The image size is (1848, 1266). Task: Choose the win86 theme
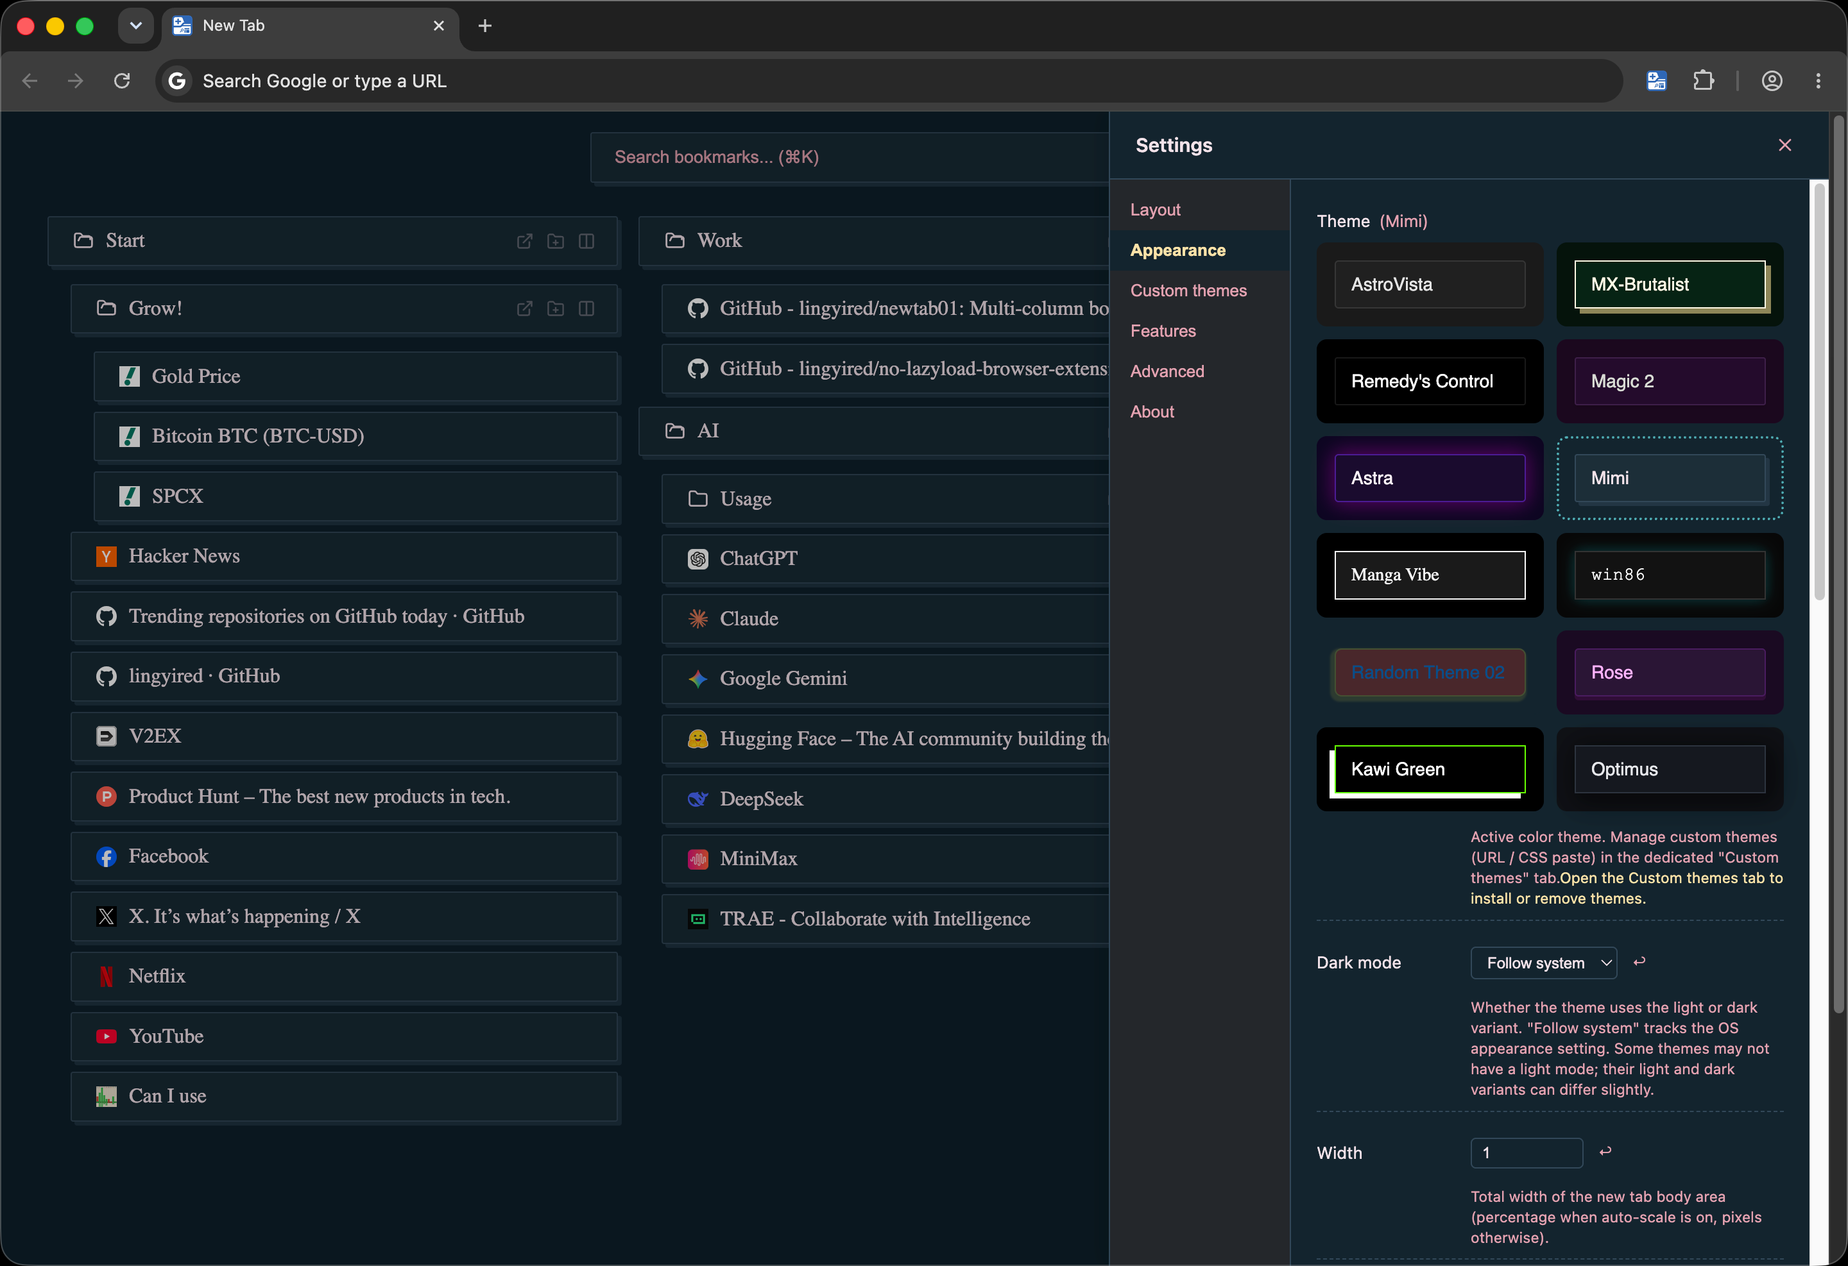pos(1669,575)
